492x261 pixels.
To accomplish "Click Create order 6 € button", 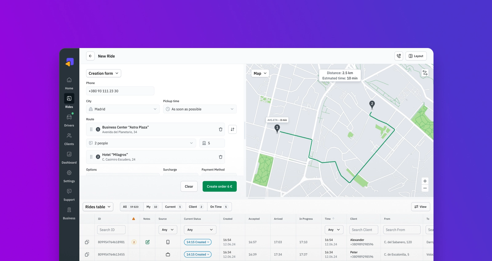I will pos(220,187).
